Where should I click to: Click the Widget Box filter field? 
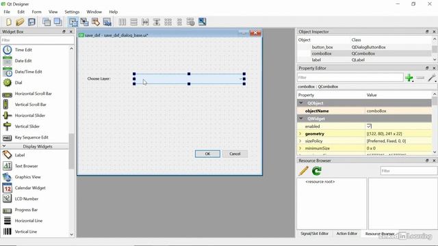38,40
